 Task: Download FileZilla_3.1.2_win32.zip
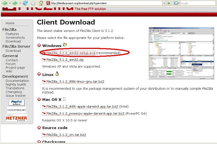click(65, 60)
